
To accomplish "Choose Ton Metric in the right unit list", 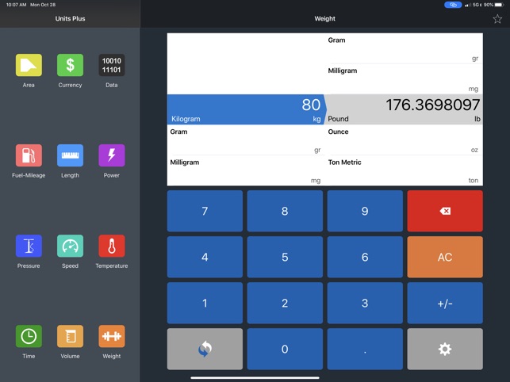I will (404, 170).
